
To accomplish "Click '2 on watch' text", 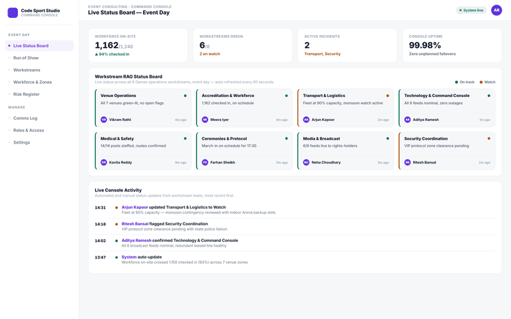I will click(210, 54).
